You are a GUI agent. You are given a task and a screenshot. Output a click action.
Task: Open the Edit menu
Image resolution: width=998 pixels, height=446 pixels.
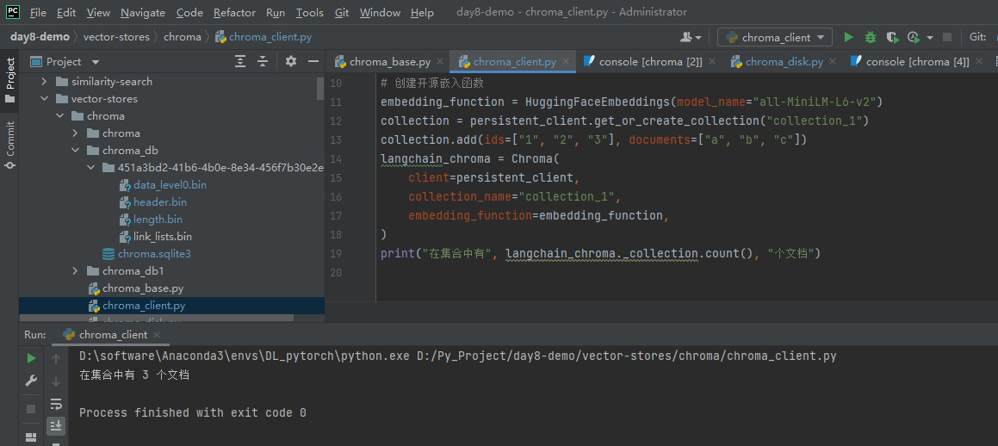tap(66, 12)
